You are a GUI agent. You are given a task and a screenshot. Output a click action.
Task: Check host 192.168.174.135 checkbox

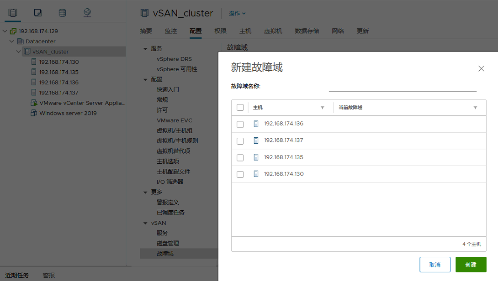240,158
